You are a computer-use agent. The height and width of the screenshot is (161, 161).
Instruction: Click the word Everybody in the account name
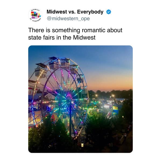[x=90, y=12]
